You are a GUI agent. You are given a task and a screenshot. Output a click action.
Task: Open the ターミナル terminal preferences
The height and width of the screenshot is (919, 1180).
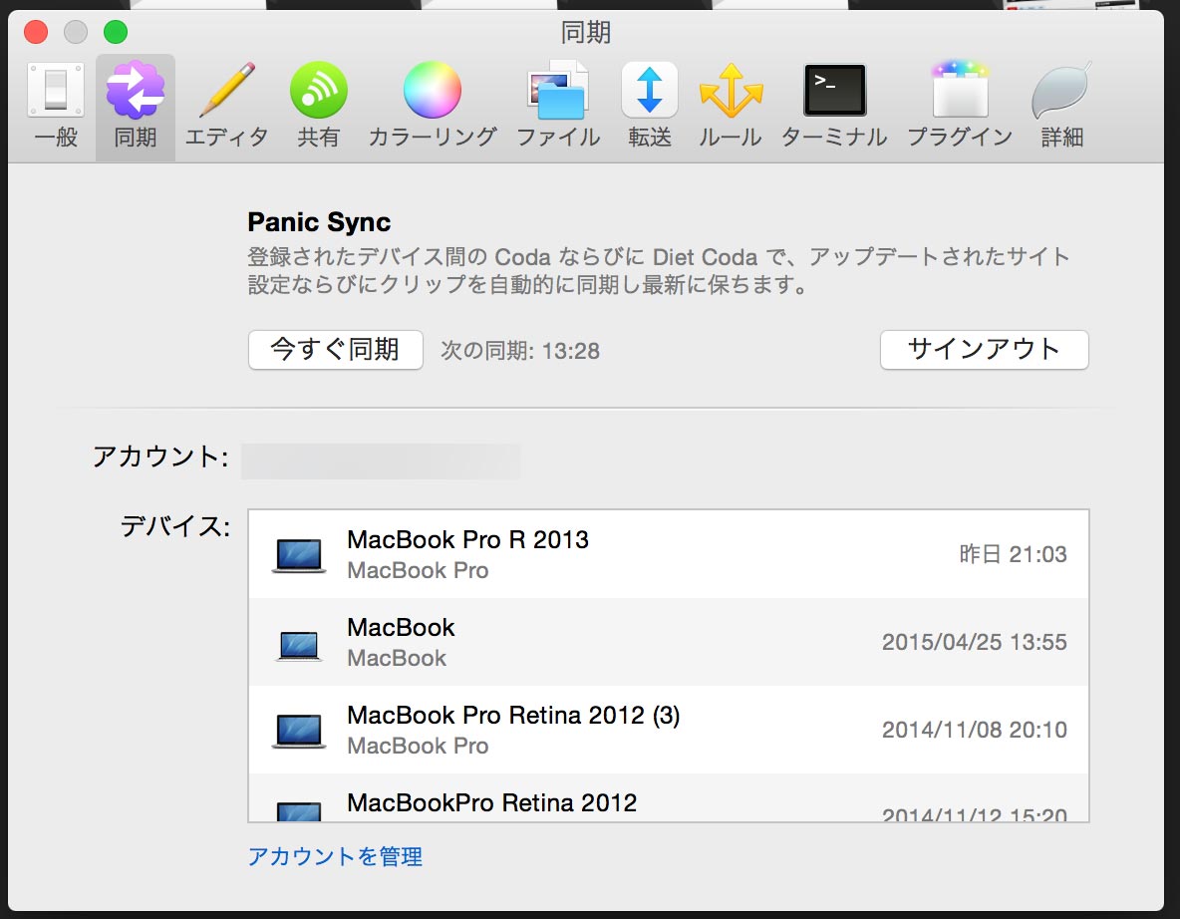point(834,106)
